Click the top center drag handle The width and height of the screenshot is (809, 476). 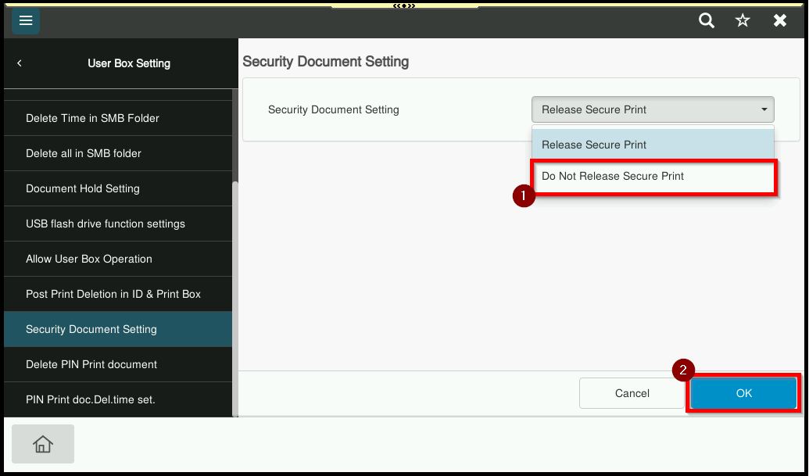404,5
